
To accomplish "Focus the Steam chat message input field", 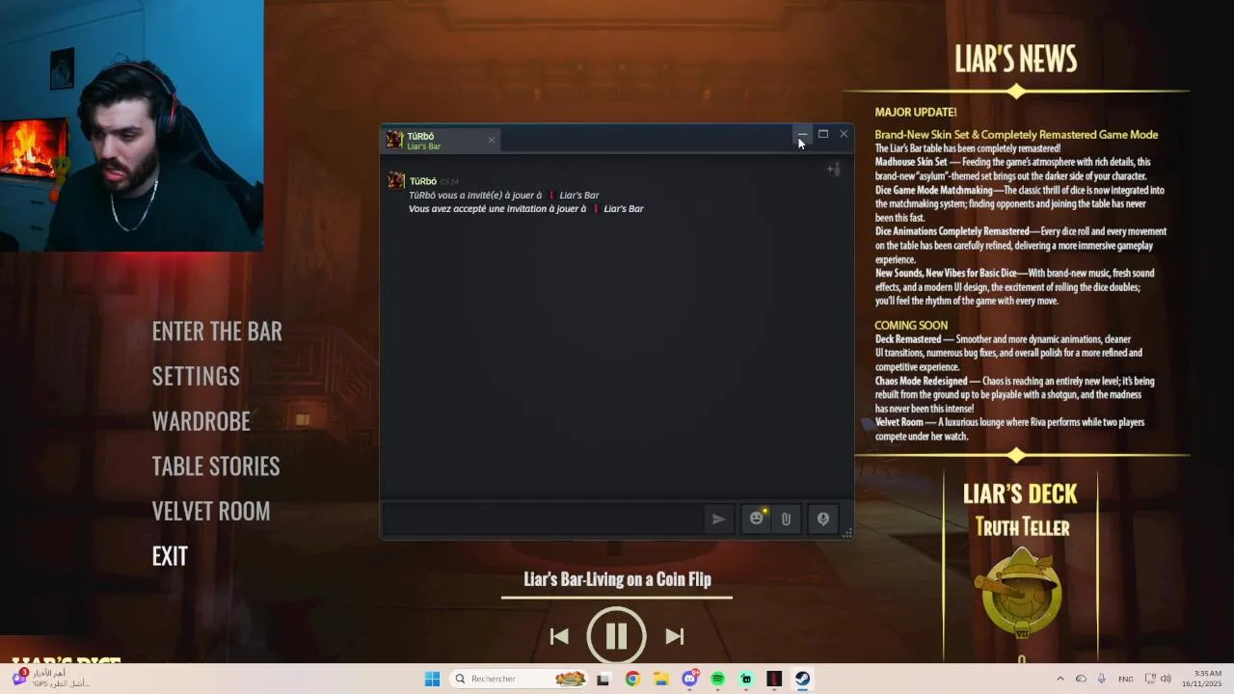I will [545, 520].
